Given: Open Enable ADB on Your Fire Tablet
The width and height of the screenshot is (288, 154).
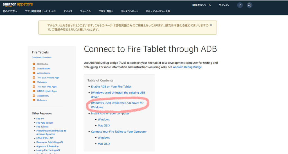Looking at the screenshot, I should (111, 86).
